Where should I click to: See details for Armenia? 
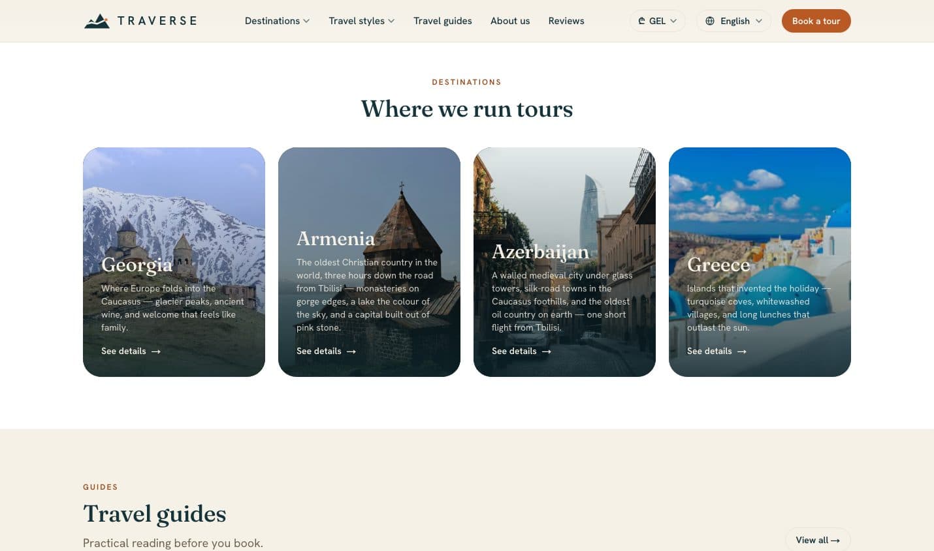(x=326, y=351)
